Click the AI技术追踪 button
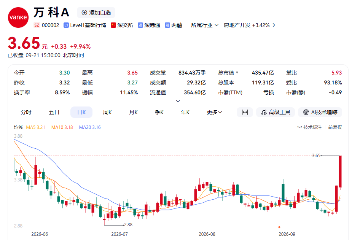This screenshot has height=240, width=352. coord(320,112)
